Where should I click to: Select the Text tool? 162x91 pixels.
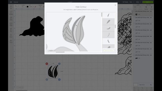(x=11, y=30)
